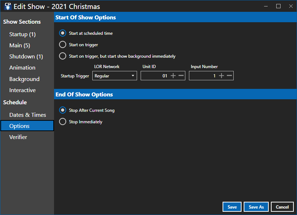Image resolution: width=297 pixels, height=215 pixels.
Task: Click the Save button
Action: (232, 207)
